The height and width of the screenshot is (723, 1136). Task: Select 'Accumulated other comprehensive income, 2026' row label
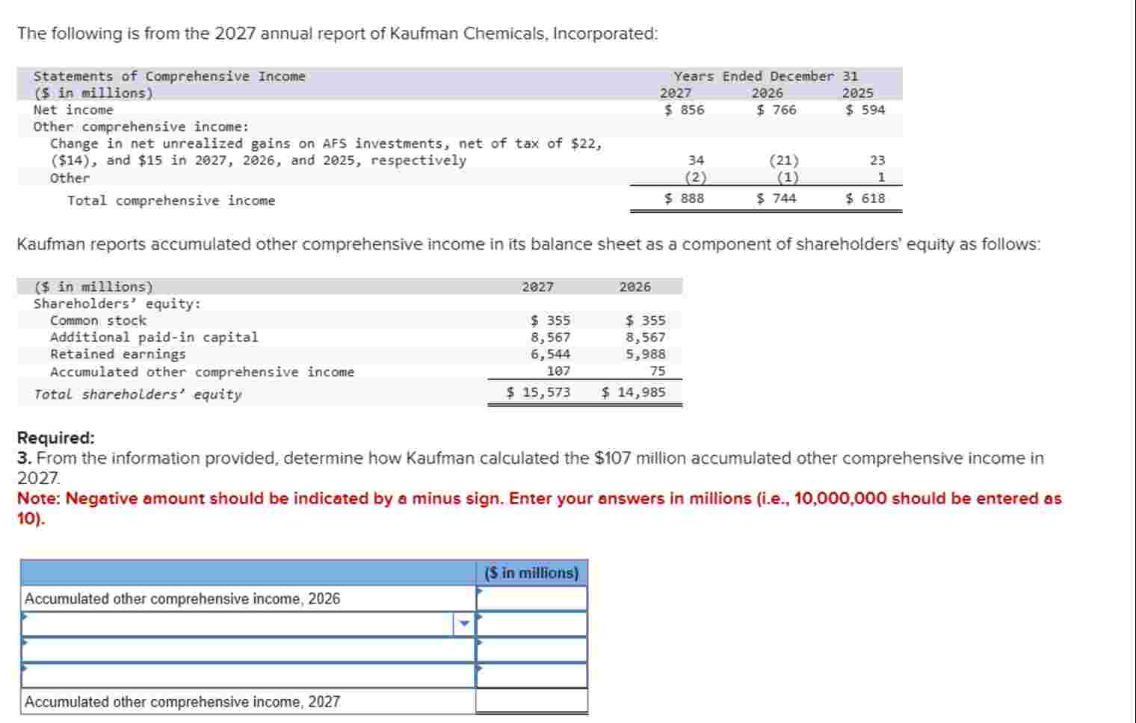182,599
